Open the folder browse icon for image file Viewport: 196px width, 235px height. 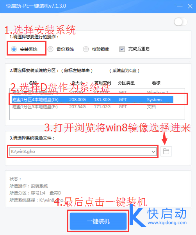click(x=166, y=151)
